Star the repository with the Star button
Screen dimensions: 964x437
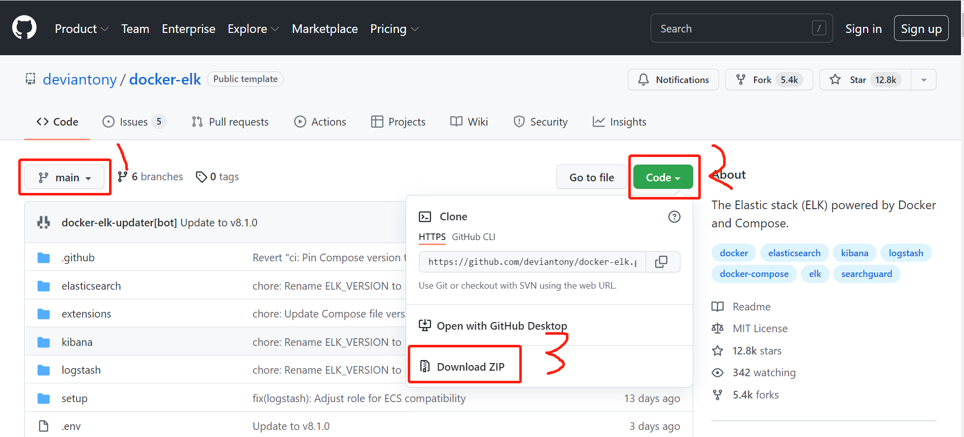(x=865, y=80)
